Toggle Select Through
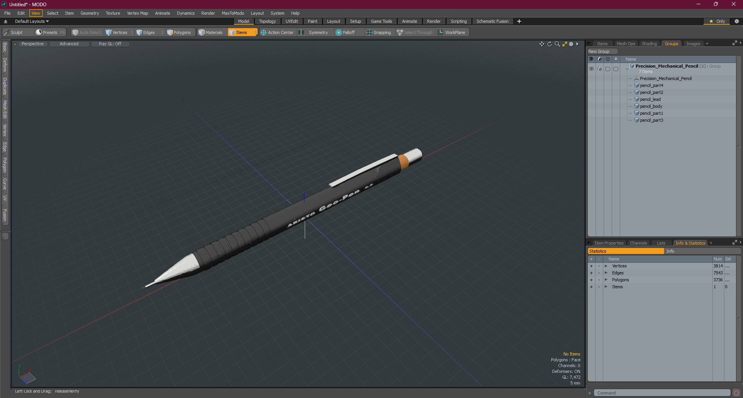 coord(415,32)
